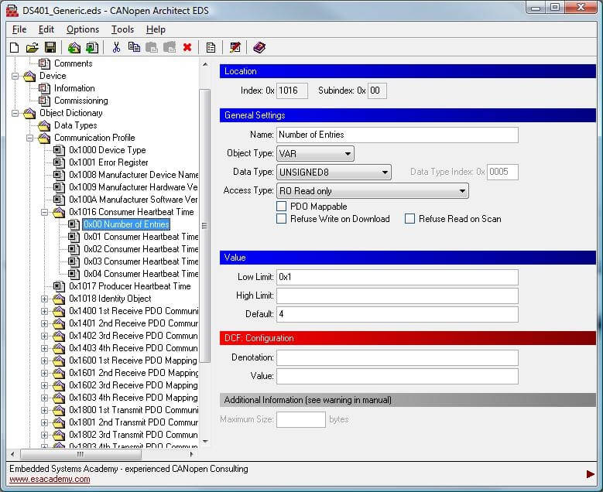The height and width of the screenshot is (492, 603).
Task: Enable the PDO Mappable checkbox
Action: tap(282, 207)
